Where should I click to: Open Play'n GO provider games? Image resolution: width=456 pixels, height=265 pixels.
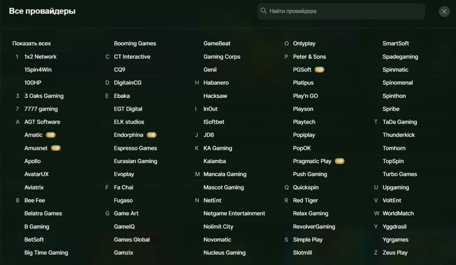pos(305,96)
